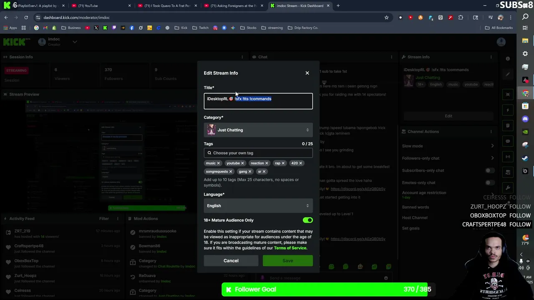Open the Session info panel options menu
The width and height of the screenshot is (534, 300).
coord(242,57)
